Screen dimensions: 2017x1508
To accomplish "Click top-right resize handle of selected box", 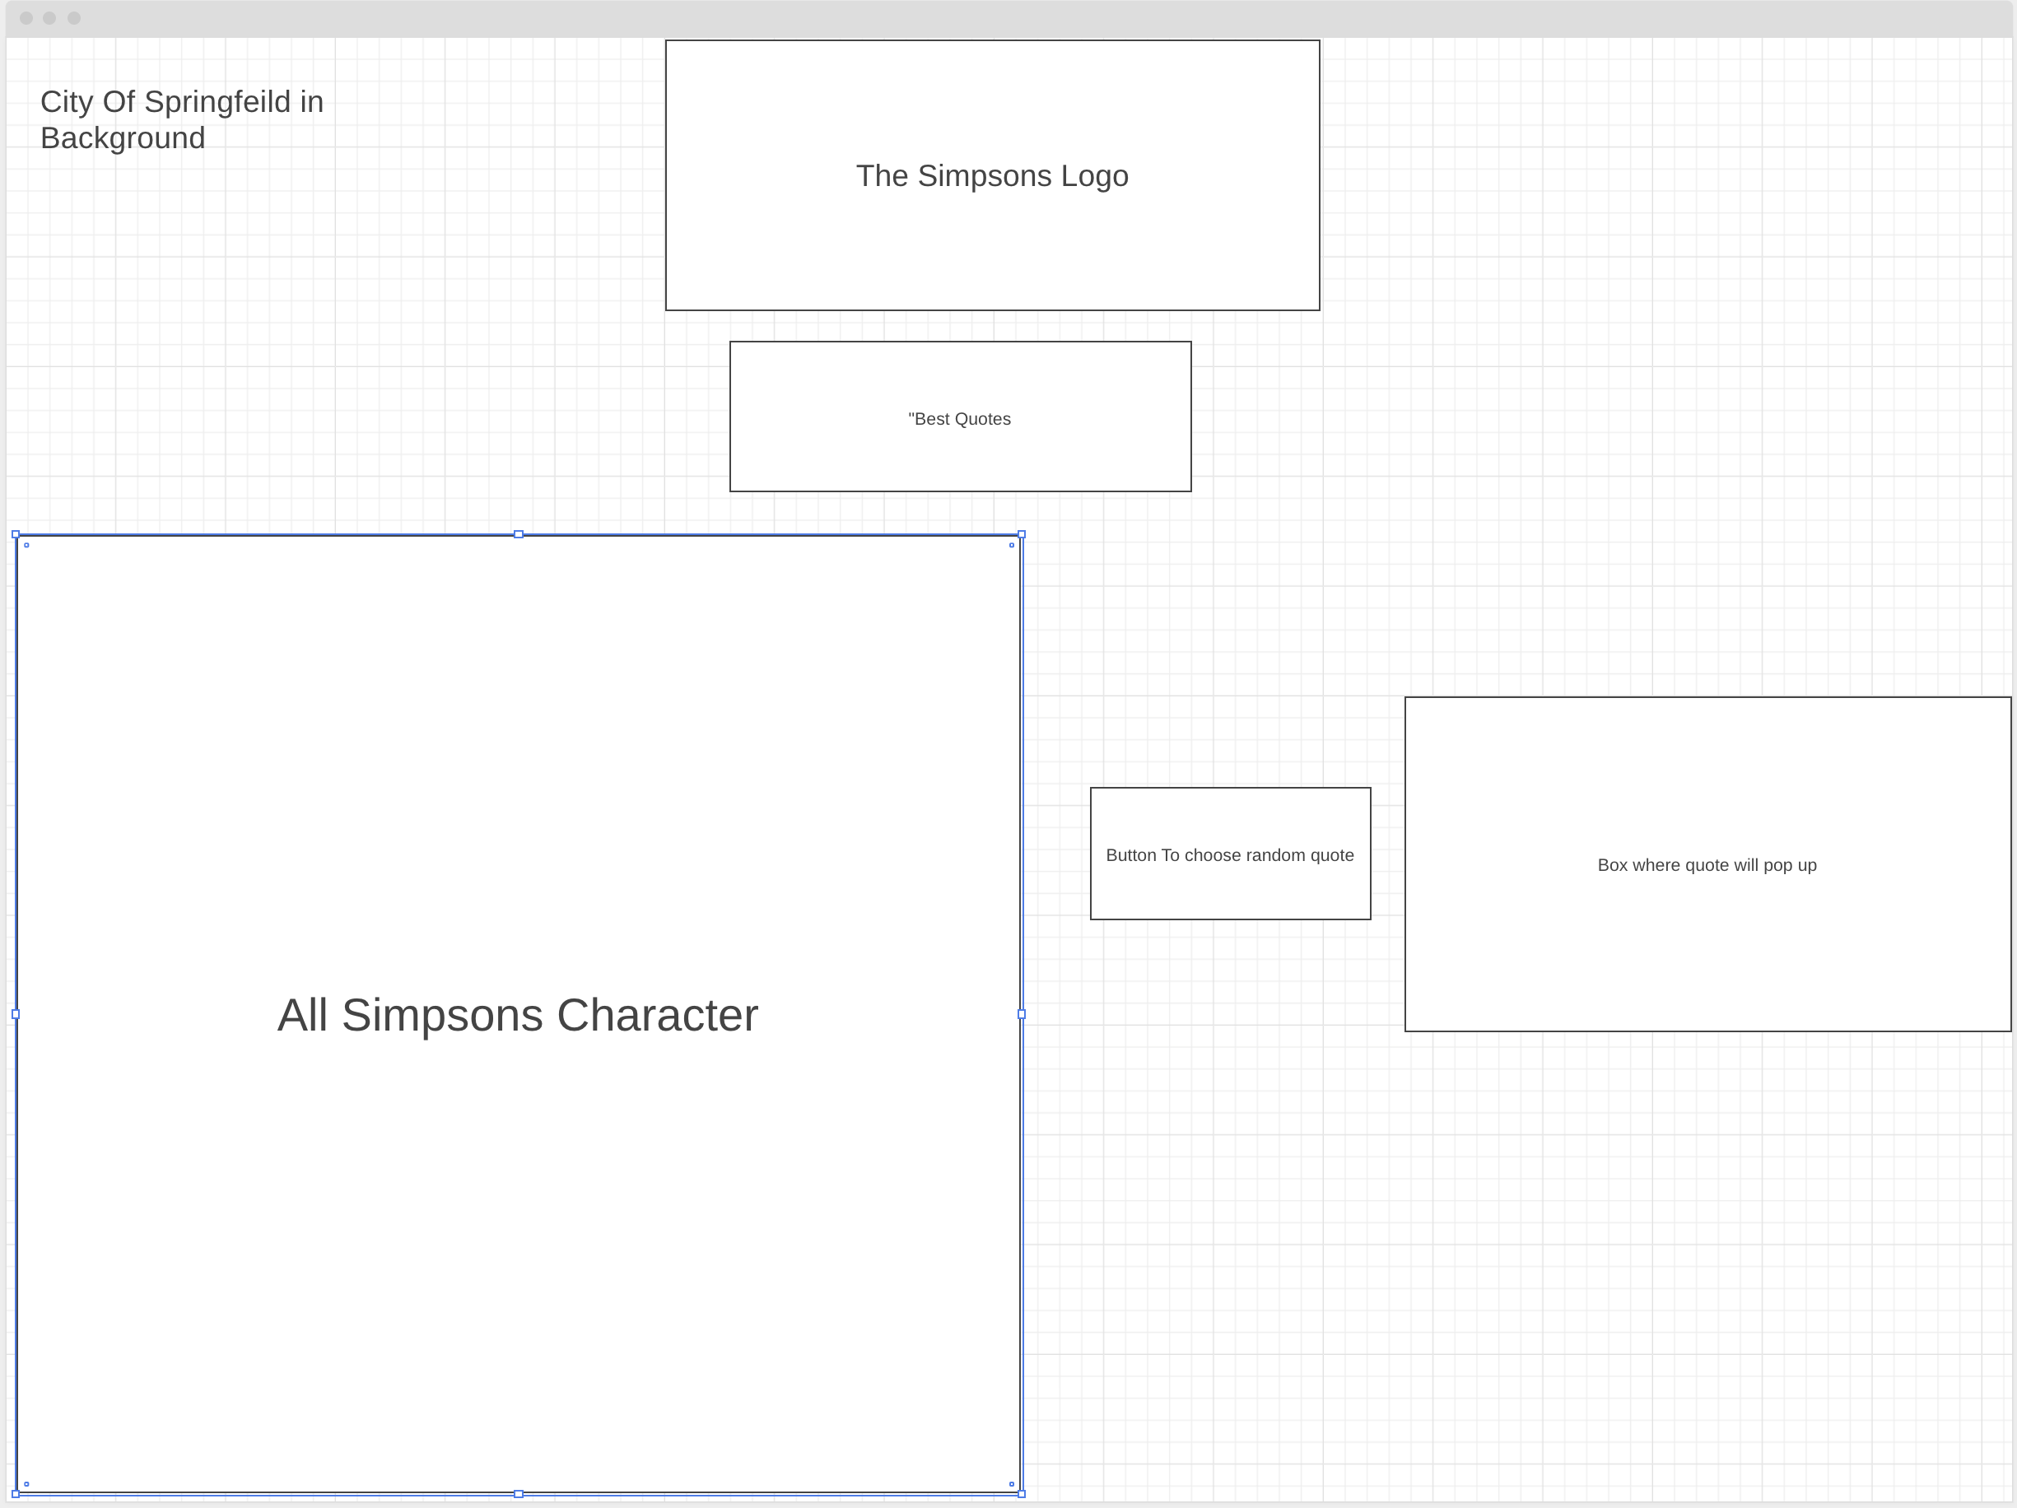I will coord(1022,534).
